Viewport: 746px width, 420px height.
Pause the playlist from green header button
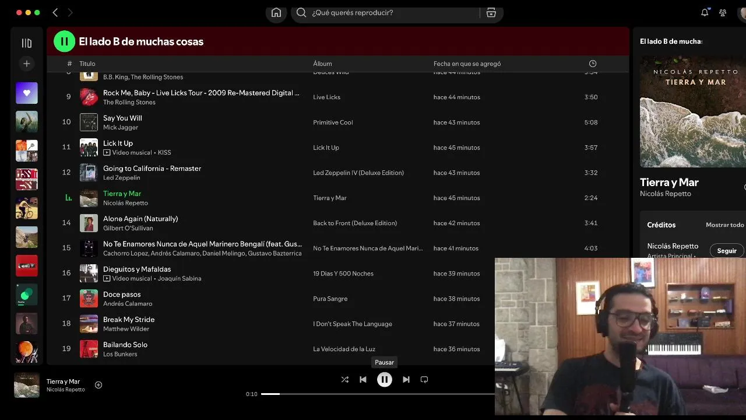(65, 41)
